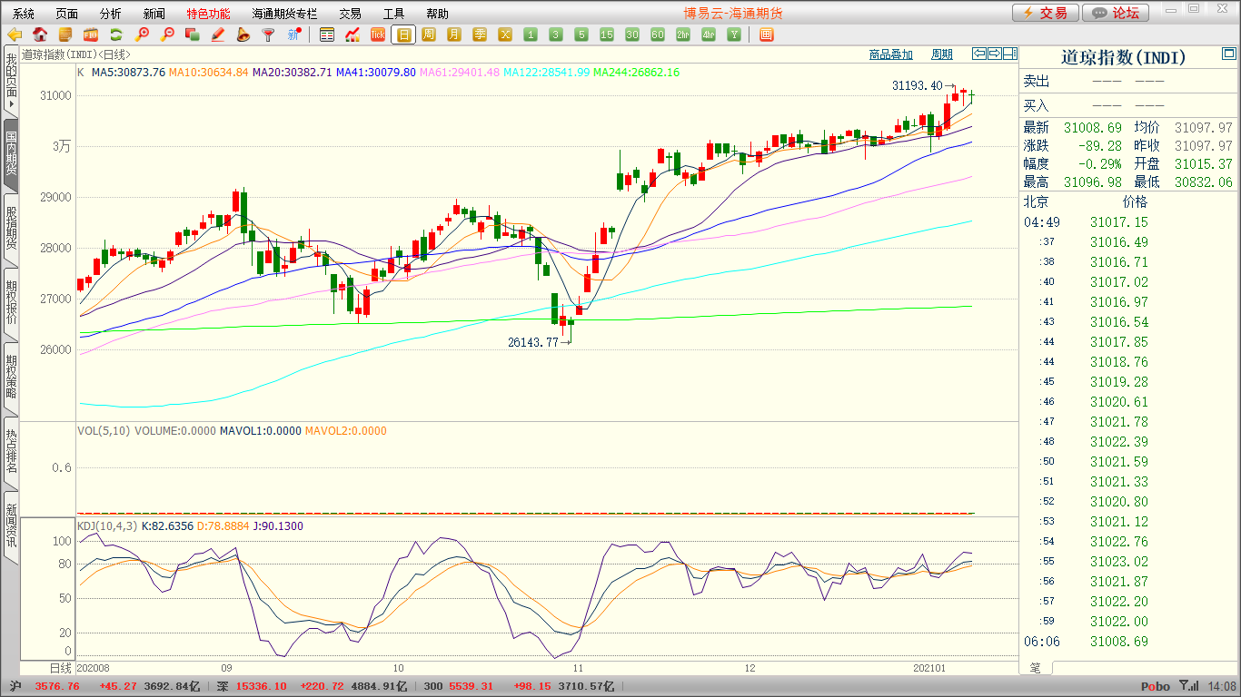Screen dimensions: 1241x697
Task: Toggle the side panel layout icon
Action: 1009,54
